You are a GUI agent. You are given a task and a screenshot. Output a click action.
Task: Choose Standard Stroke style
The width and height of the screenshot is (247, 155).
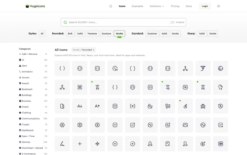(x=175, y=34)
